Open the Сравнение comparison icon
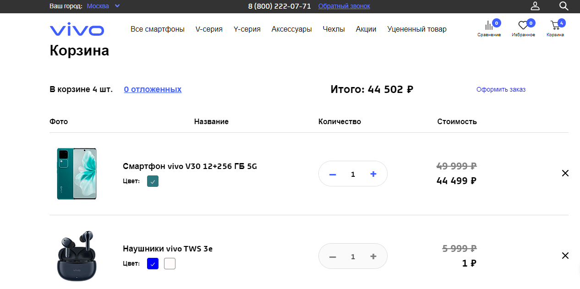580x289 pixels. click(x=489, y=28)
